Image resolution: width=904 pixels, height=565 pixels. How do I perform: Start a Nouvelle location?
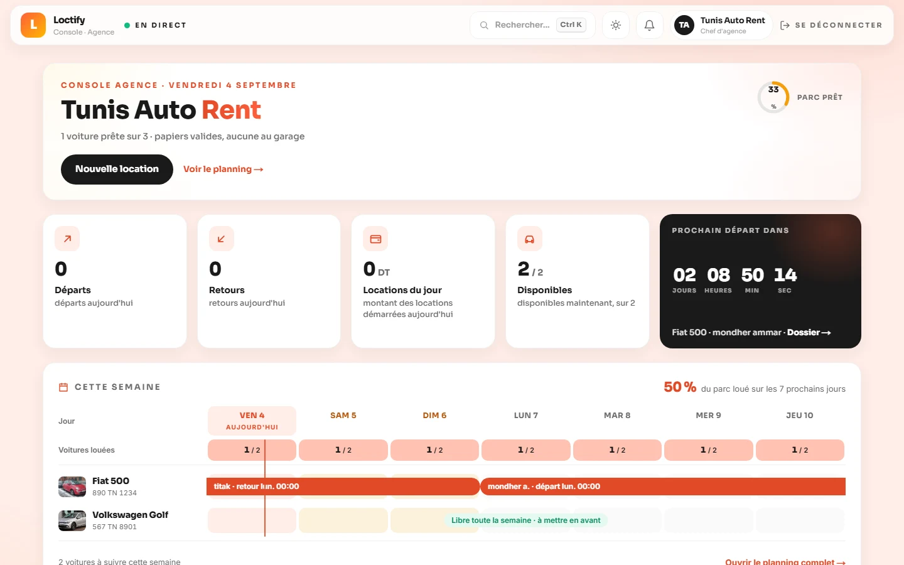point(117,169)
